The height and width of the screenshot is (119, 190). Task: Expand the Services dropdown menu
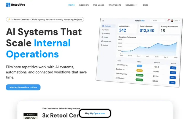pos(131,5)
